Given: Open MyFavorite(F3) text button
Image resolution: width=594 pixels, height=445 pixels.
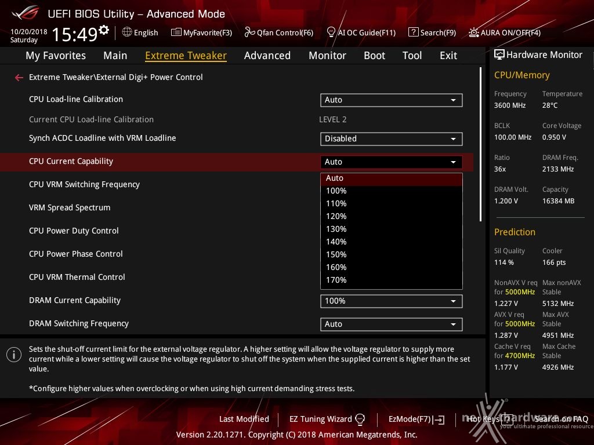Looking at the screenshot, I should click(x=208, y=33).
